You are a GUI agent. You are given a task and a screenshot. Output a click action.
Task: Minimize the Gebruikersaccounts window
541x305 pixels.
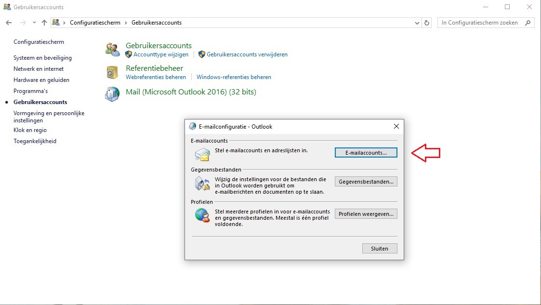point(486,7)
